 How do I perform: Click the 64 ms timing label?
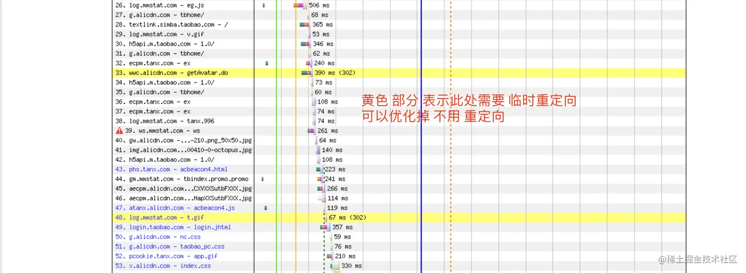click(x=327, y=140)
